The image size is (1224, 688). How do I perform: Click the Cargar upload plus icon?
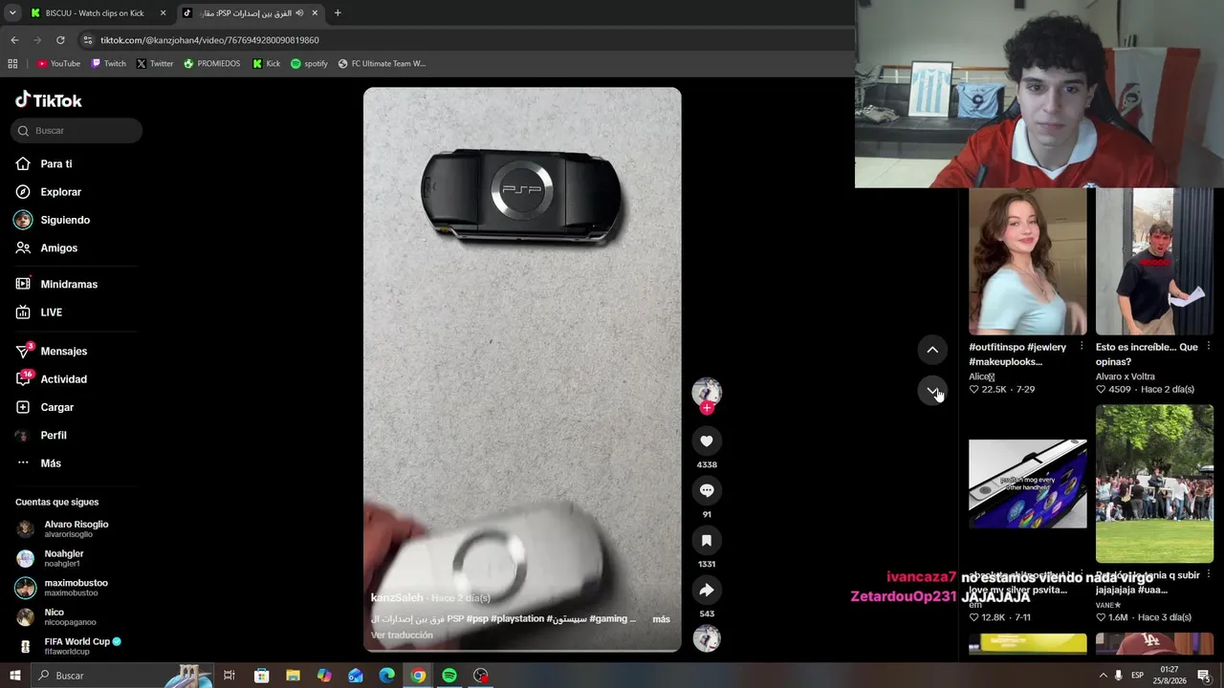click(x=23, y=407)
